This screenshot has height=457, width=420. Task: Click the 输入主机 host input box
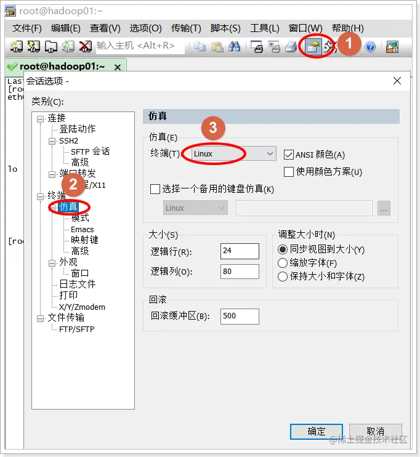(140, 46)
